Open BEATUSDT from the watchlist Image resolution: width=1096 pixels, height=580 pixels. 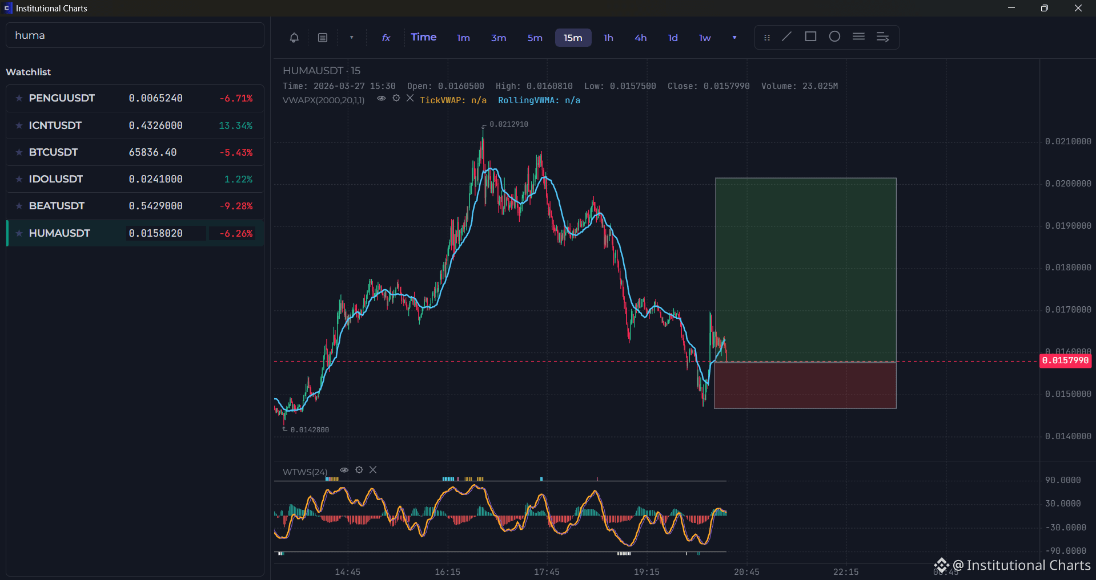pyautogui.click(x=135, y=206)
